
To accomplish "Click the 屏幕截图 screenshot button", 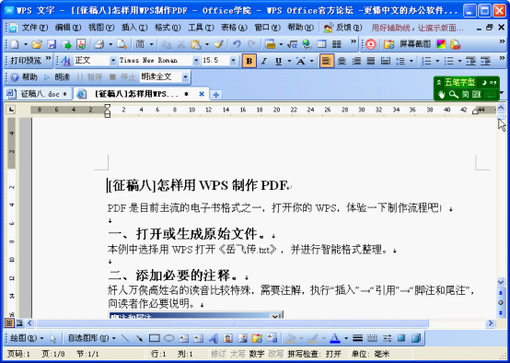I will coord(407,44).
